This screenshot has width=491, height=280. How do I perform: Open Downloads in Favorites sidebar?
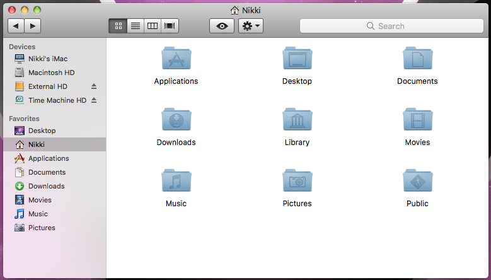(x=55, y=186)
